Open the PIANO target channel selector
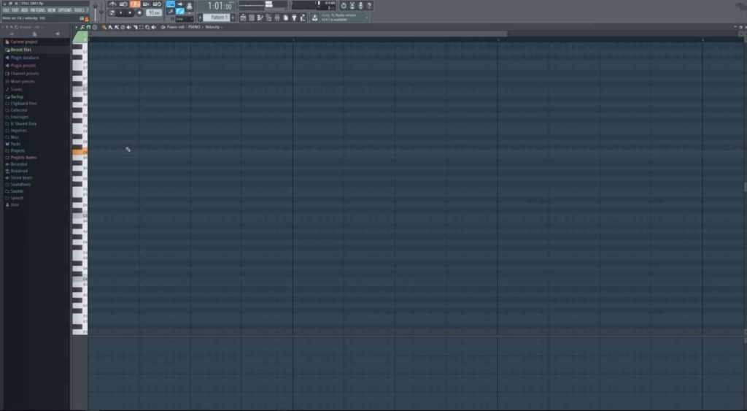The image size is (747, 411). pyautogui.click(x=194, y=27)
